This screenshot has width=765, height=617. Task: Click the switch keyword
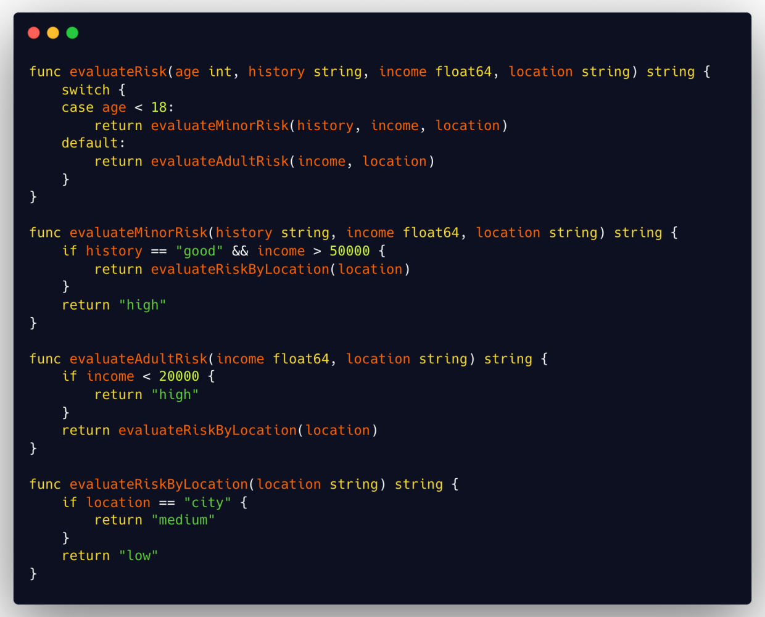click(86, 89)
